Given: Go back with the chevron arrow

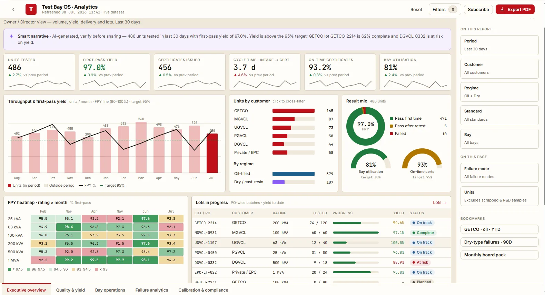Looking at the screenshot, I should [x=13, y=10].
